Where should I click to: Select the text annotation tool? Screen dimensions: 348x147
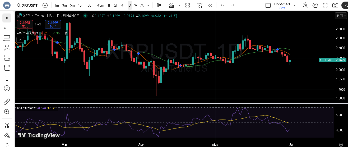[7, 78]
